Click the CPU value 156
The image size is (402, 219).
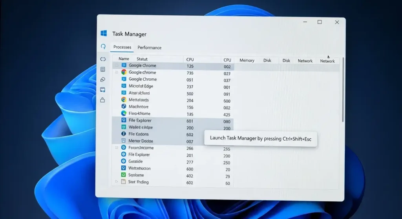[190, 107]
